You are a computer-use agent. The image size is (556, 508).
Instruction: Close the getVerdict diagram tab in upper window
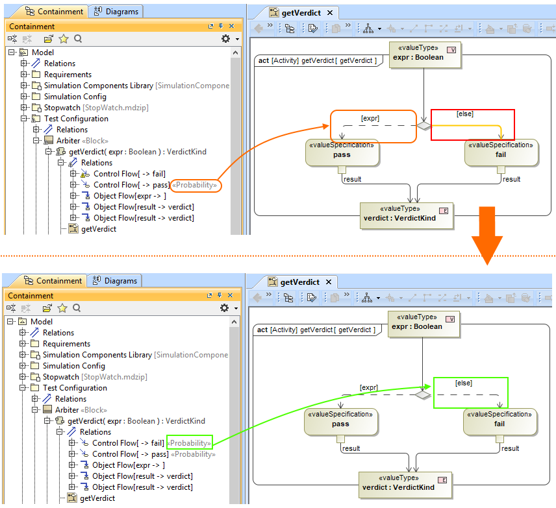coord(330,13)
